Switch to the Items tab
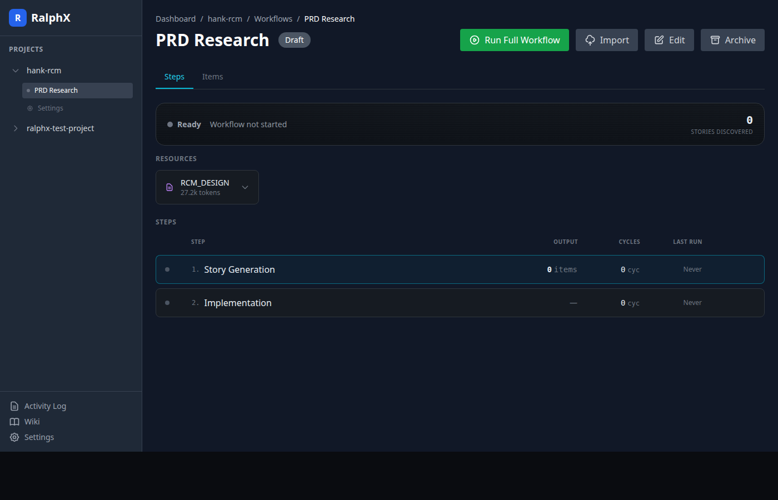The image size is (778, 500). click(212, 77)
